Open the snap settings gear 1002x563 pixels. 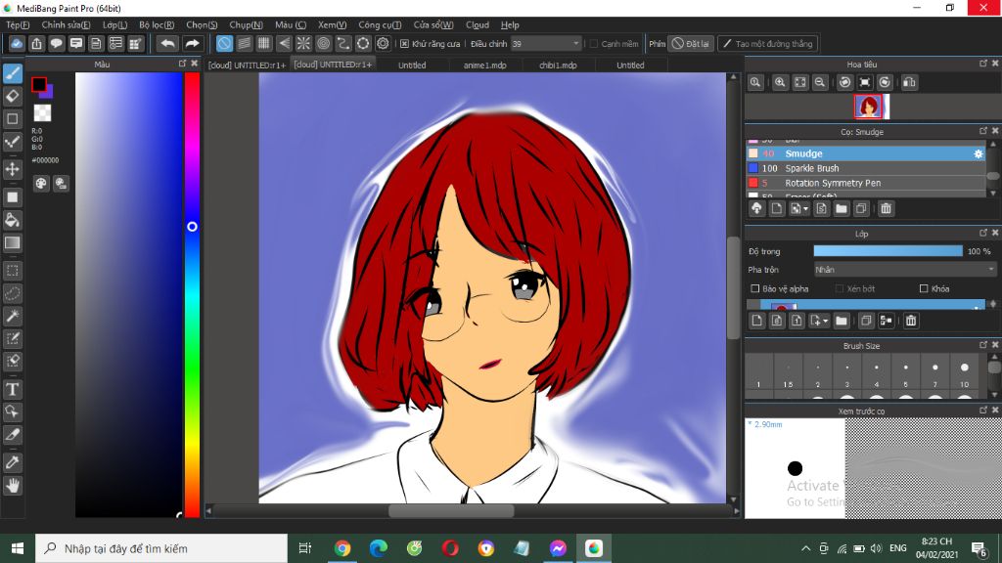point(383,43)
